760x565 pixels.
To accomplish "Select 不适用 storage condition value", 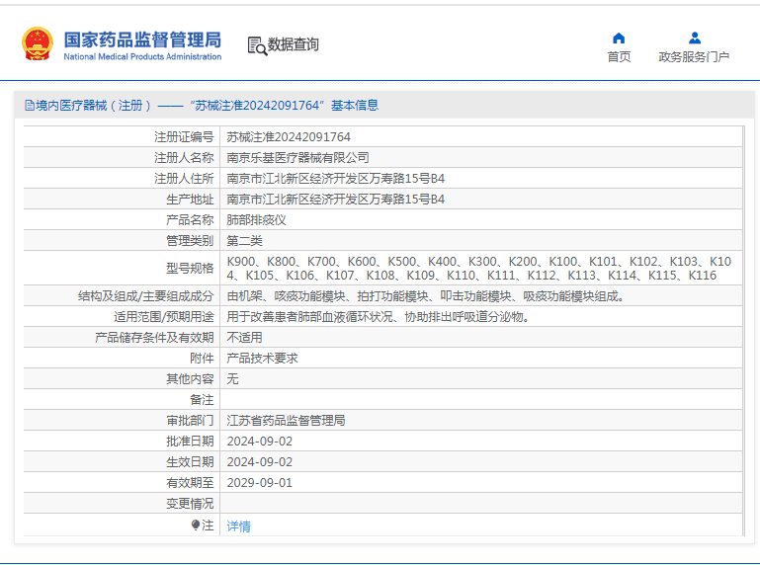I will coord(244,338).
